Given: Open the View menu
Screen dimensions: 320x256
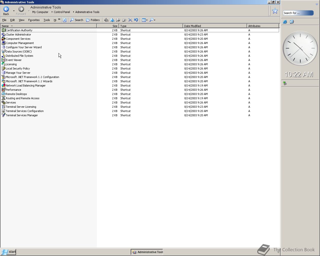Looking at the screenshot, I should tap(21, 20).
